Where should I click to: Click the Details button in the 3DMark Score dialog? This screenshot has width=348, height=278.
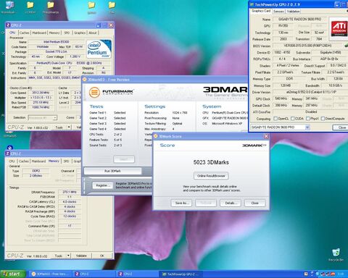pyautogui.click(x=230, y=203)
